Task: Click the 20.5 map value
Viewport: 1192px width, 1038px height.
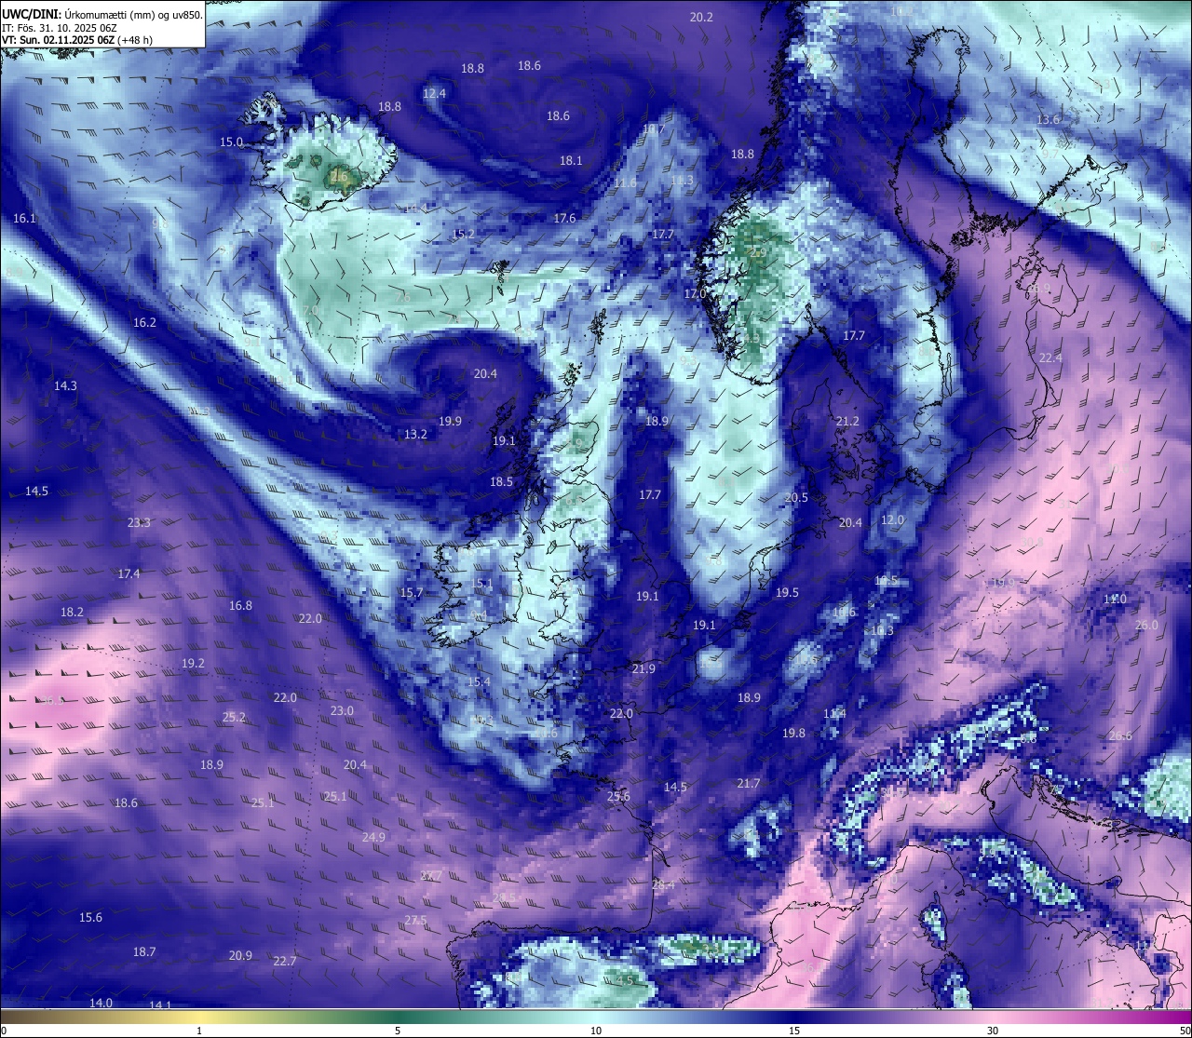Action: pos(796,498)
